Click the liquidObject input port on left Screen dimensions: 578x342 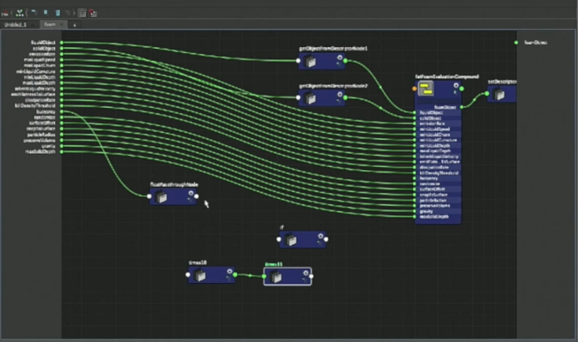(x=62, y=43)
